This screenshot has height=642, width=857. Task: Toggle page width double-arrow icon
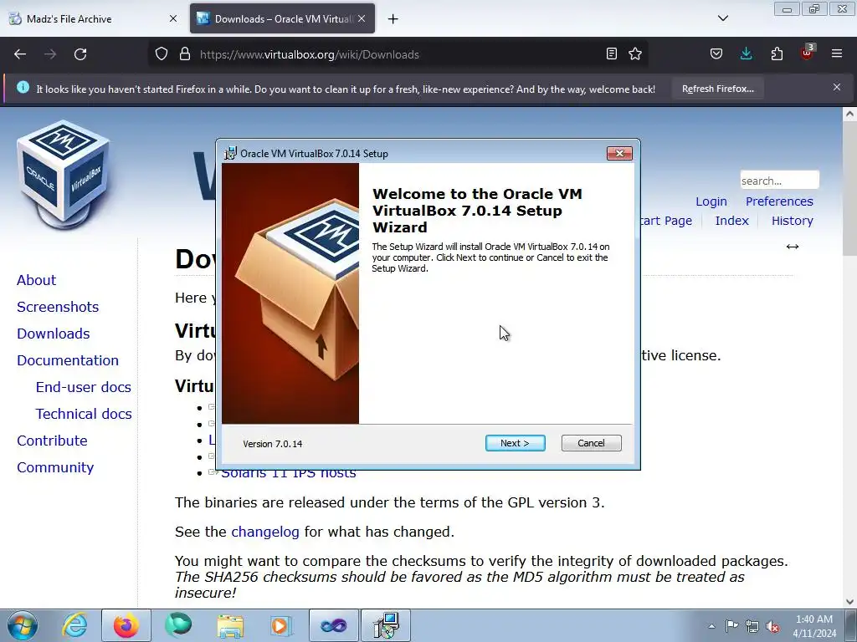pyautogui.click(x=792, y=247)
